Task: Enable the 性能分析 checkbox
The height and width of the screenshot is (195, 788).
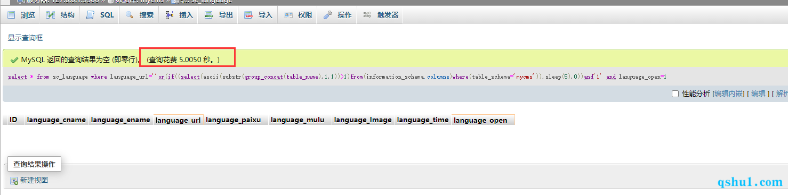Action: pyautogui.click(x=675, y=94)
